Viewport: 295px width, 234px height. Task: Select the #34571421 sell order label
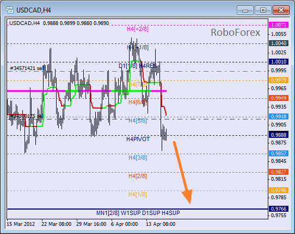coord(27,68)
